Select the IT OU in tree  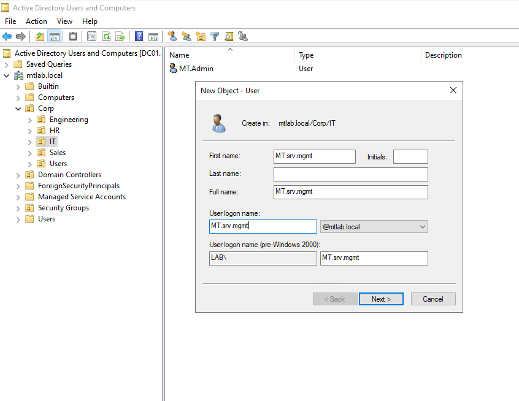coord(52,142)
